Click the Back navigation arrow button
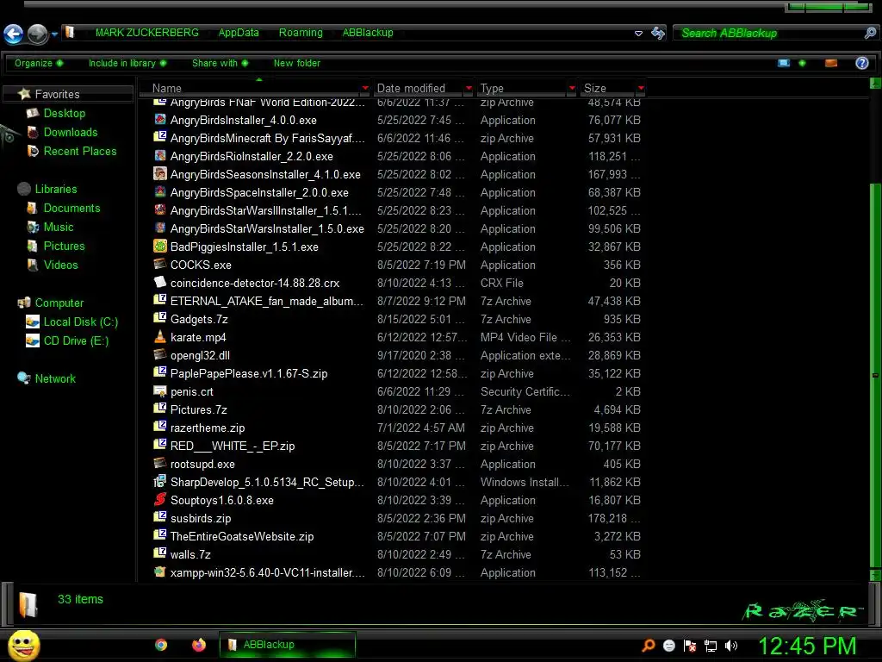 14,34
